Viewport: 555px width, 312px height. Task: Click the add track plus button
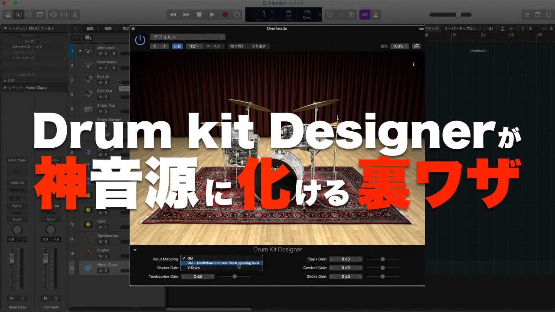76,38
